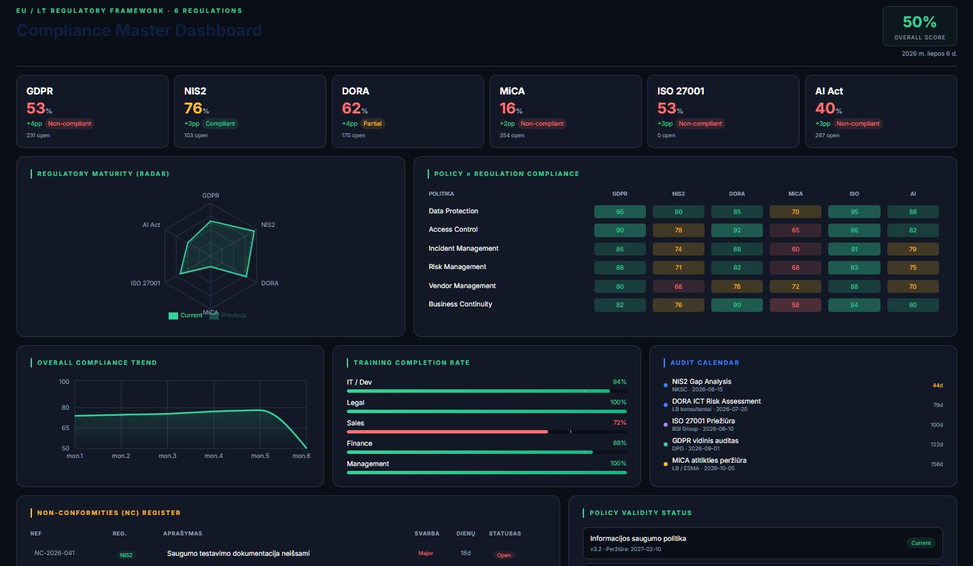973x566 pixels.
Task: Open the AI Act score card
Action: click(881, 111)
